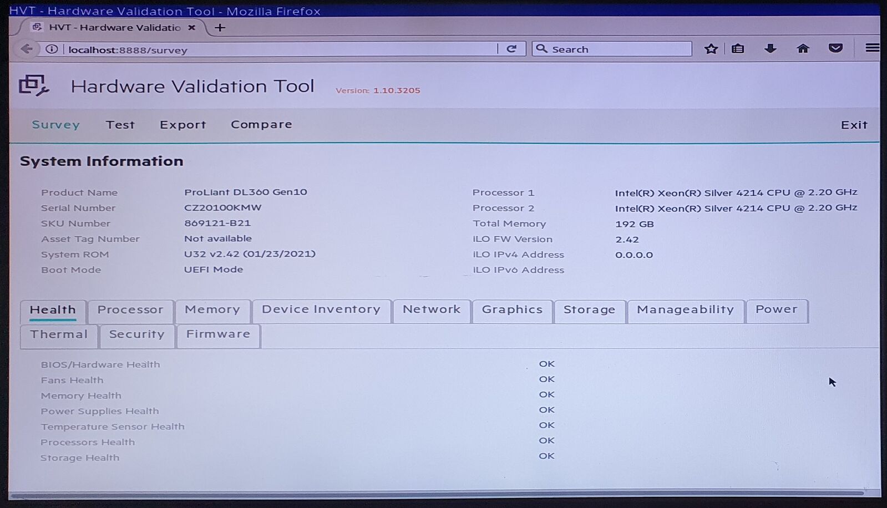Switch to the Processor tab
The height and width of the screenshot is (508, 887).
coord(130,310)
